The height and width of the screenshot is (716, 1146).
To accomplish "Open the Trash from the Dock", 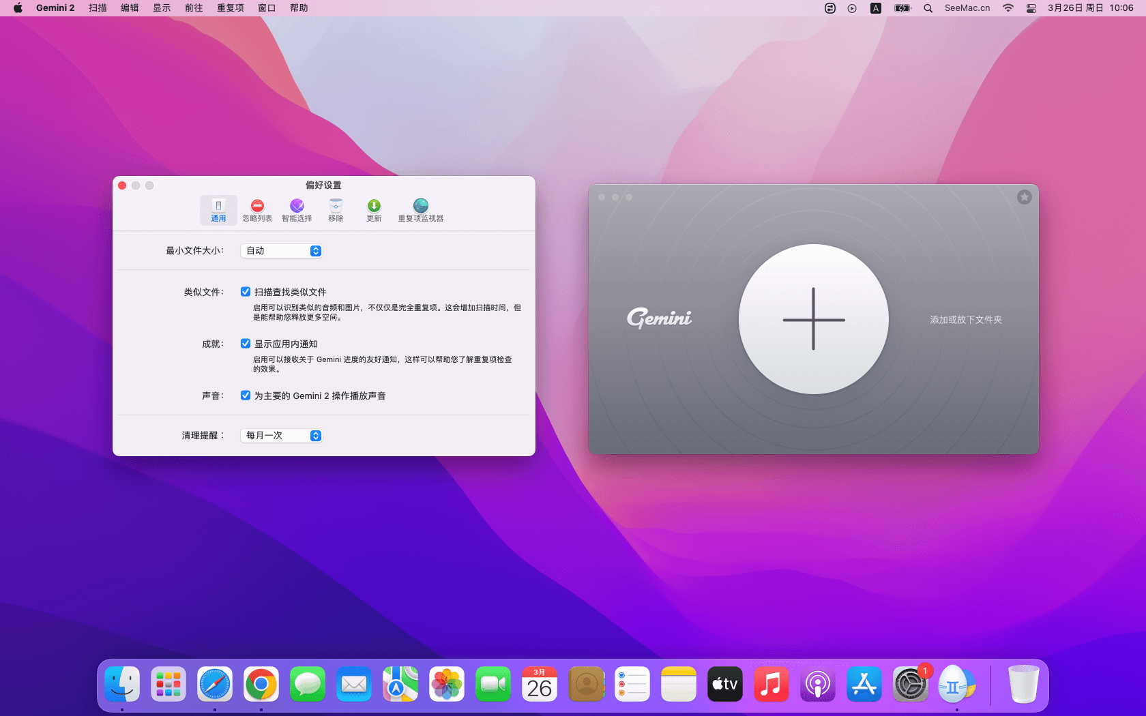I will pos(1024,684).
